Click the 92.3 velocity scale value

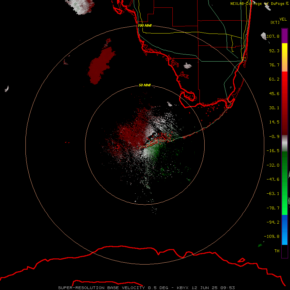tap(274, 51)
